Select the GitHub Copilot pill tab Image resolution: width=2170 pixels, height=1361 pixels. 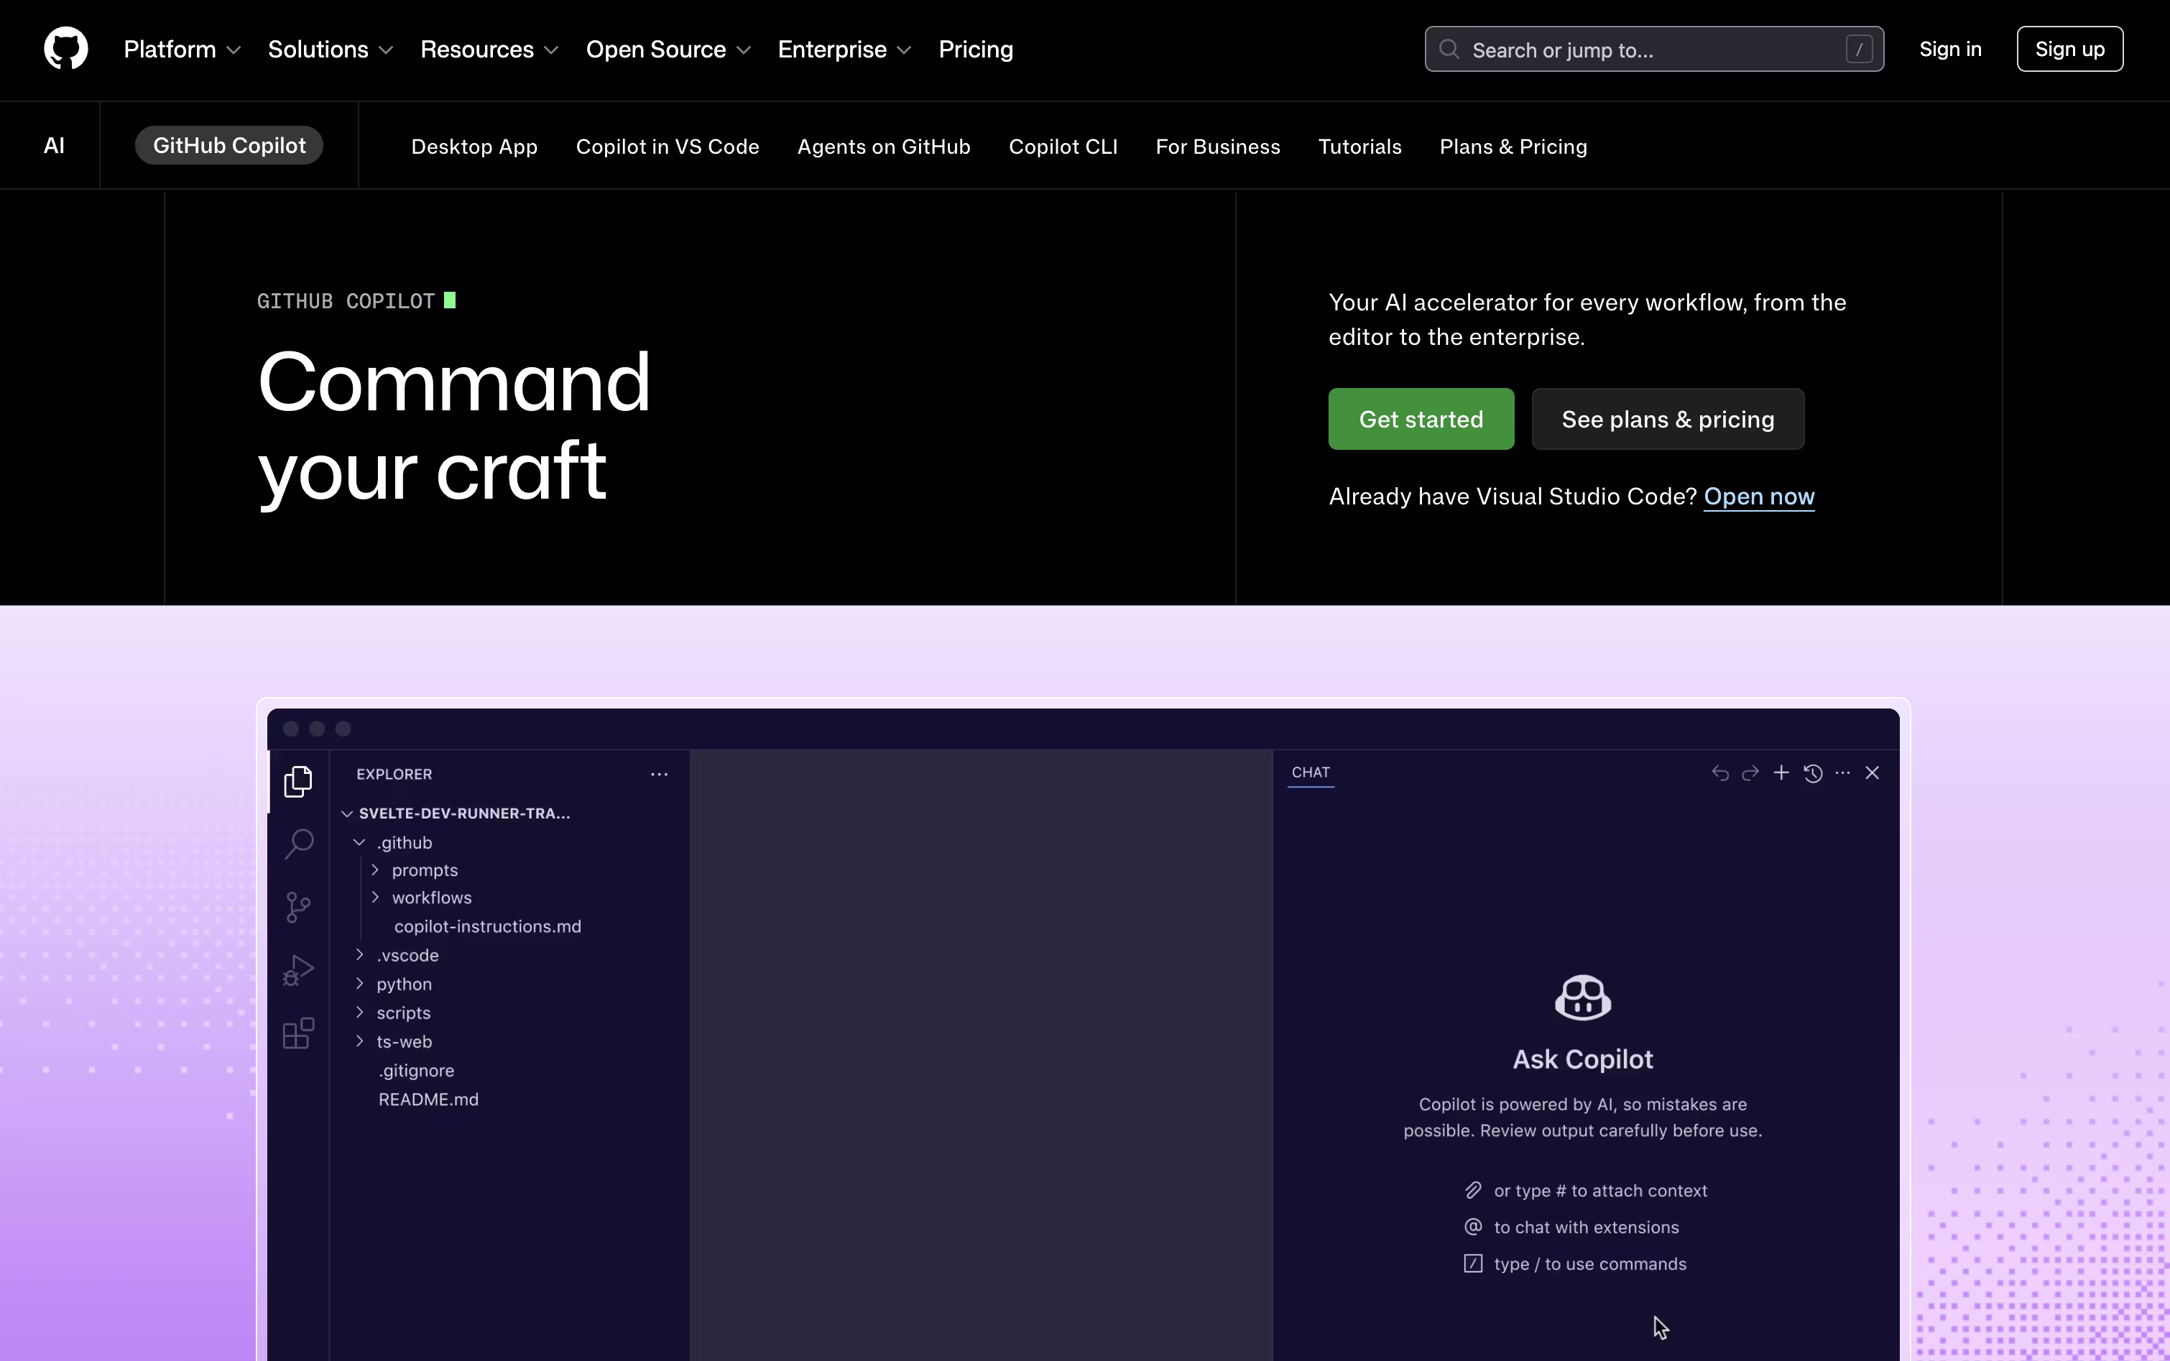tap(228, 145)
